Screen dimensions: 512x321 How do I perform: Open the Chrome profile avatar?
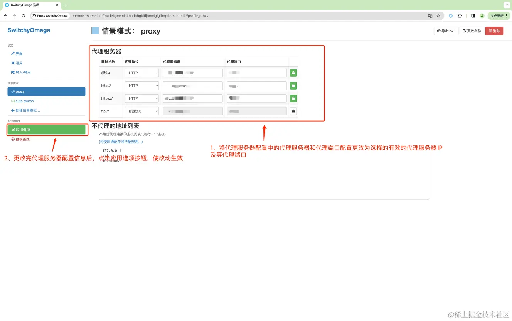pos(482,16)
